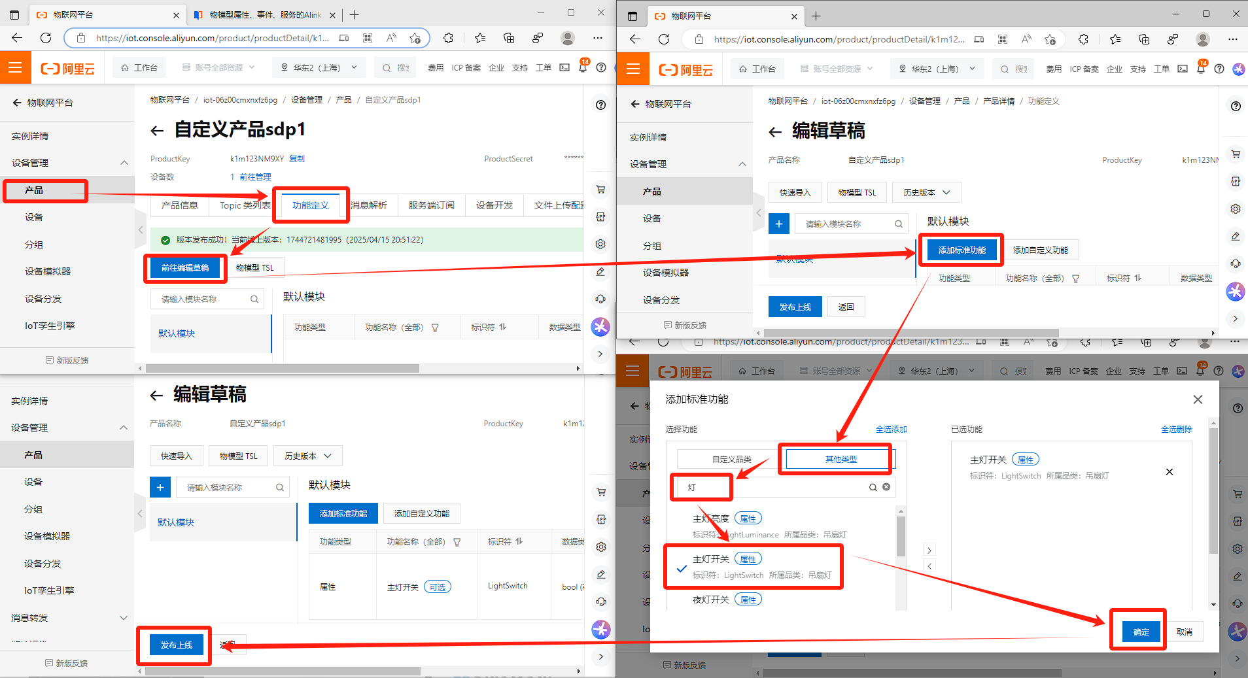
Task: Switch to 服务端订阅 tab
Action: pyautogui.click(x=432, y=205)
